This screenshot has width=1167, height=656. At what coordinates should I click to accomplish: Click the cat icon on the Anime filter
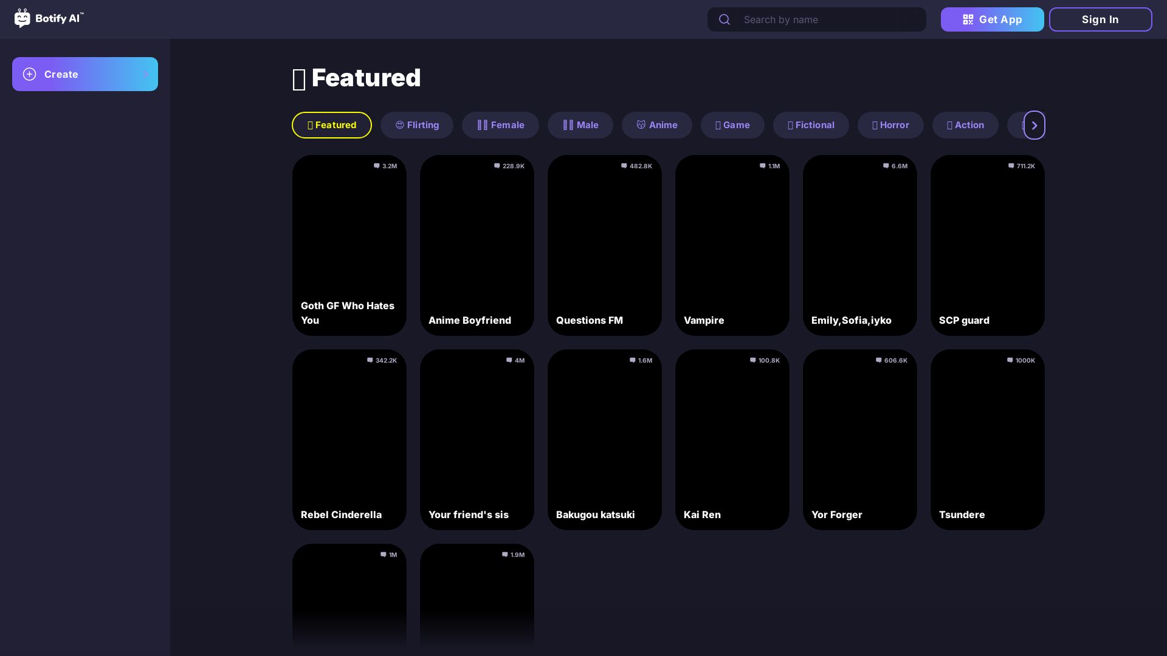(x=642, y=125)
